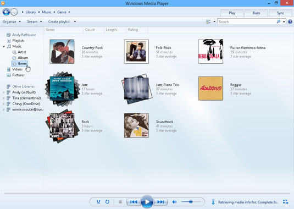Viewport: 294px width, 209px height.
Task: Open the Country-Rock genre album art
Action: click(62, 52)
